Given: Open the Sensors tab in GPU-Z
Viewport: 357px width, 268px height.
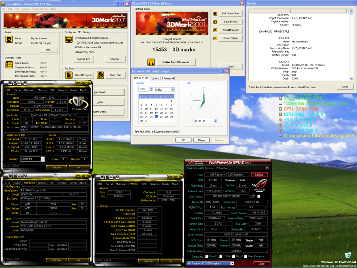Looking at the screenshot, I should click(x=209, y=168).
